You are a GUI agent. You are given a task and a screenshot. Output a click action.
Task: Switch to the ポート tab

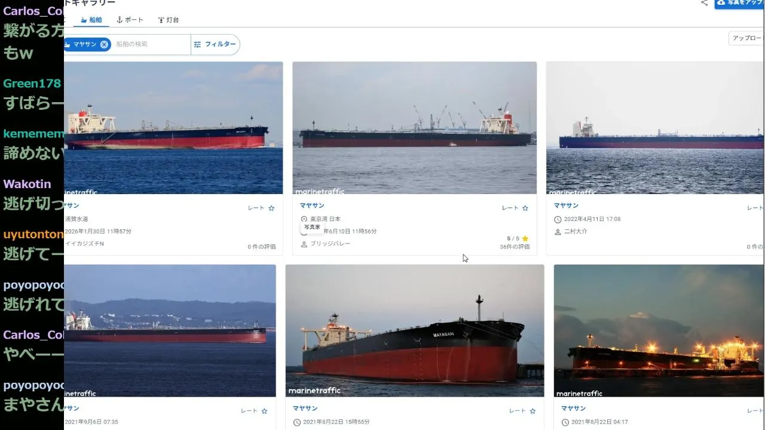tap(130, 20)
